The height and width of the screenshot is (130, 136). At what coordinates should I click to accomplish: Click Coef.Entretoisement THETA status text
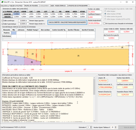pyautogui.click(x=13, y=127)
